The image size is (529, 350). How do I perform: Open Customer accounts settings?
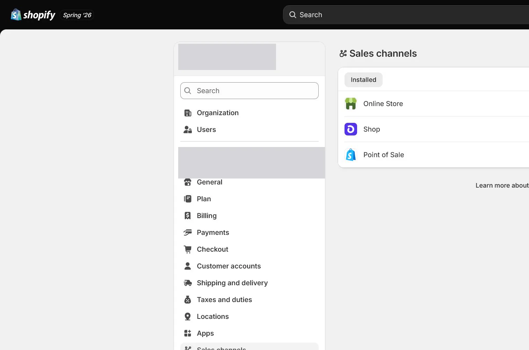249,266
